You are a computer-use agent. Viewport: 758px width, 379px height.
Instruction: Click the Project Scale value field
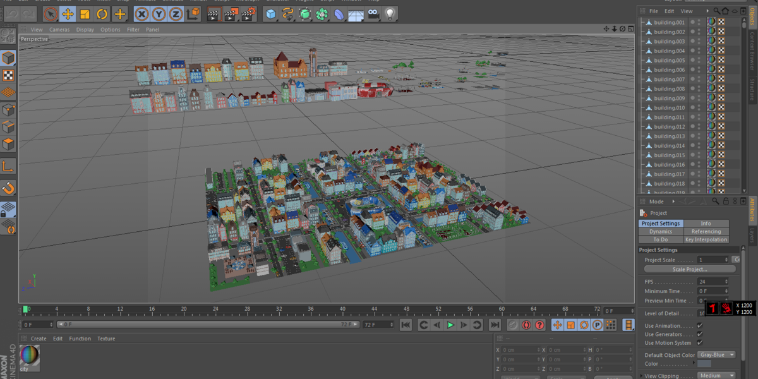(713, 260)
